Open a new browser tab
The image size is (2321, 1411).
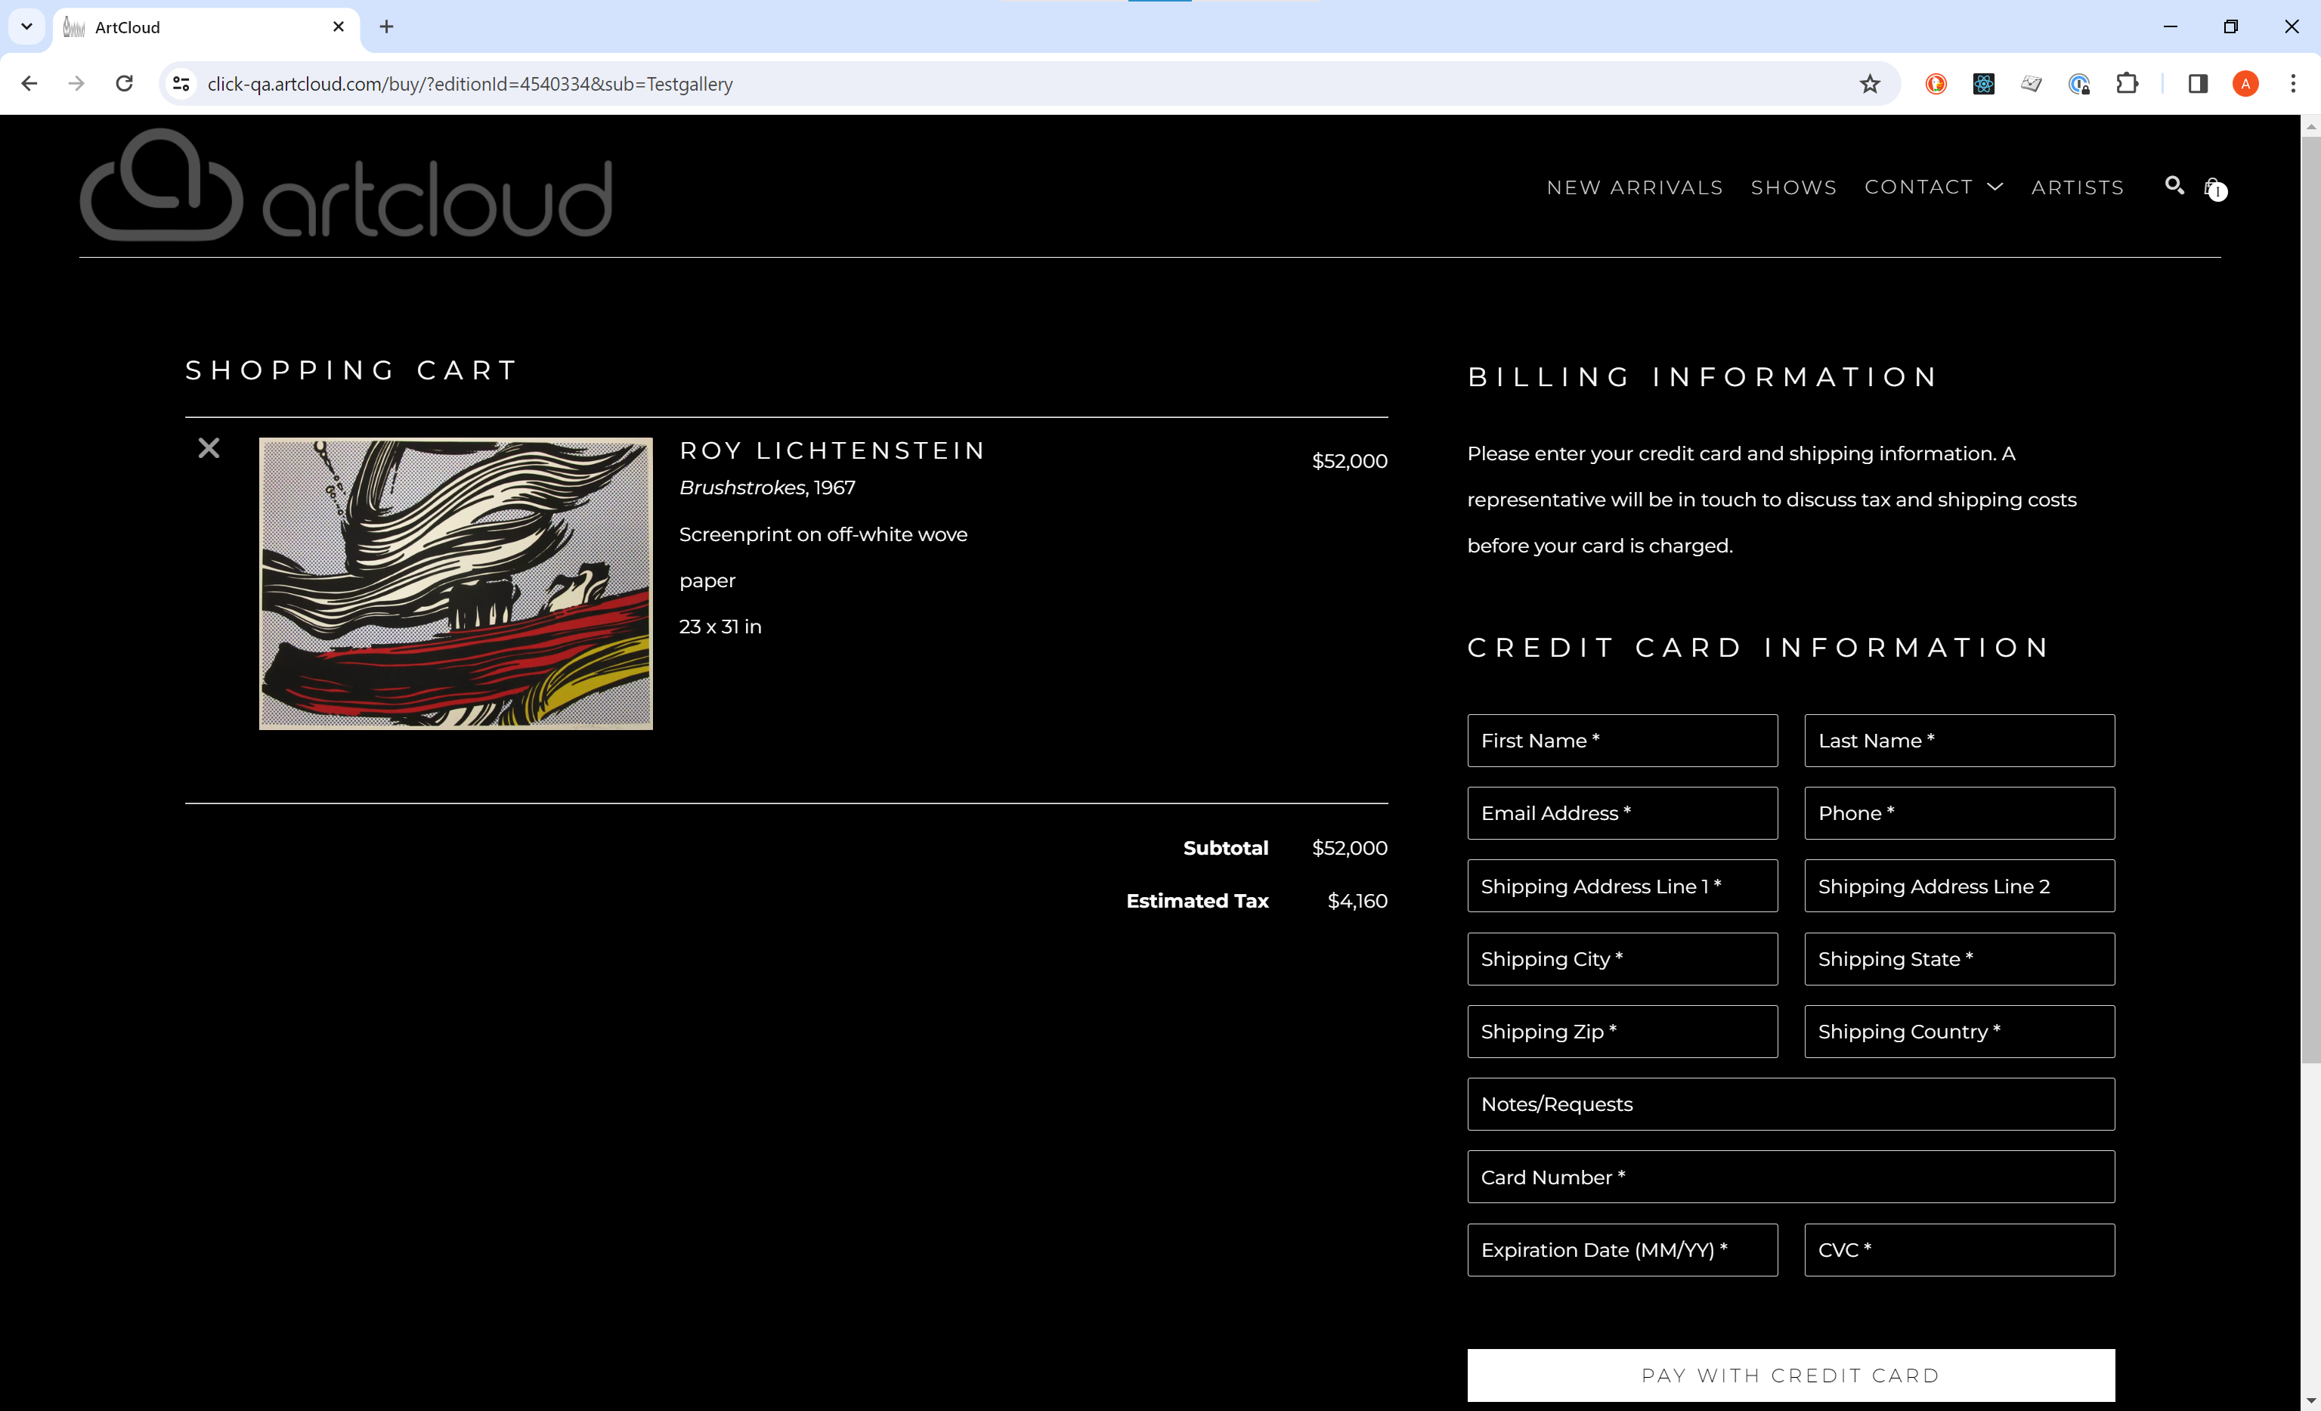(386, 26)
